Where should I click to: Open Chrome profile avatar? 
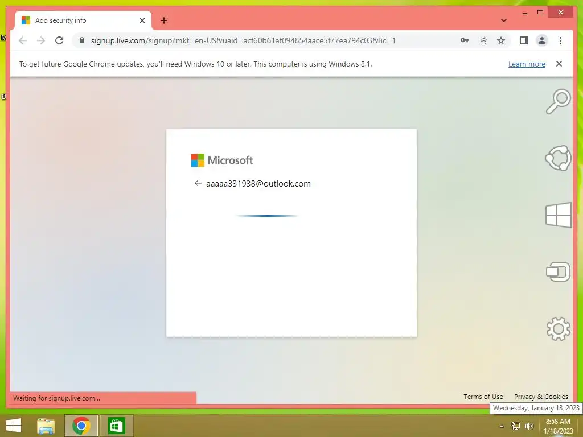coord(542,40)
